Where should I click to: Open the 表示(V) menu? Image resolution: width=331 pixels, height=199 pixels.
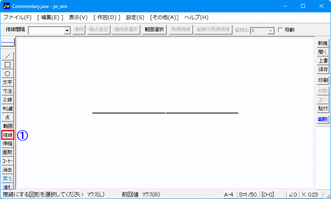tap(78, 17)
